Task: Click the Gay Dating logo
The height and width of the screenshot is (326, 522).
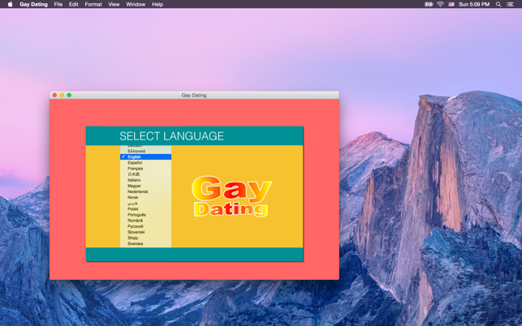Action: pos(231,196)
